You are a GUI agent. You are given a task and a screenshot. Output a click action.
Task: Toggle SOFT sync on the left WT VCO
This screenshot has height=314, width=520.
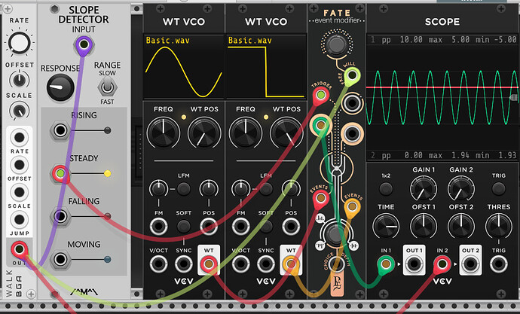coord(183,225)
